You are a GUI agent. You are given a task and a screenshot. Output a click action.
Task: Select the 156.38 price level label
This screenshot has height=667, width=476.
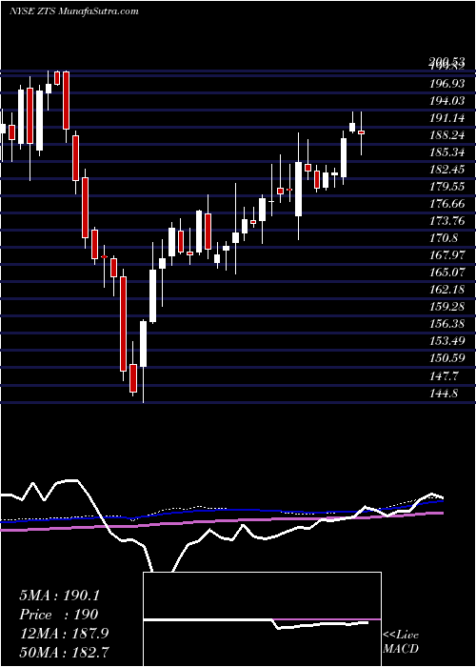446,324
